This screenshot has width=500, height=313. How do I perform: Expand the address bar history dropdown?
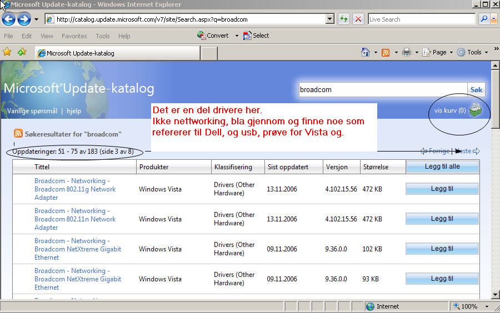click(x=330, y=19)
